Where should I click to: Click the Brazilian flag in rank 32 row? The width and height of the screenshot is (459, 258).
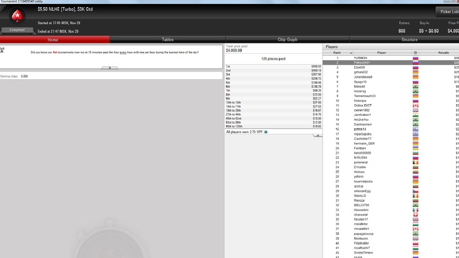415,205
